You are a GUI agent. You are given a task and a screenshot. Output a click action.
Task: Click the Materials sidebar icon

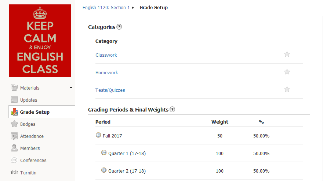click(14, 88)
